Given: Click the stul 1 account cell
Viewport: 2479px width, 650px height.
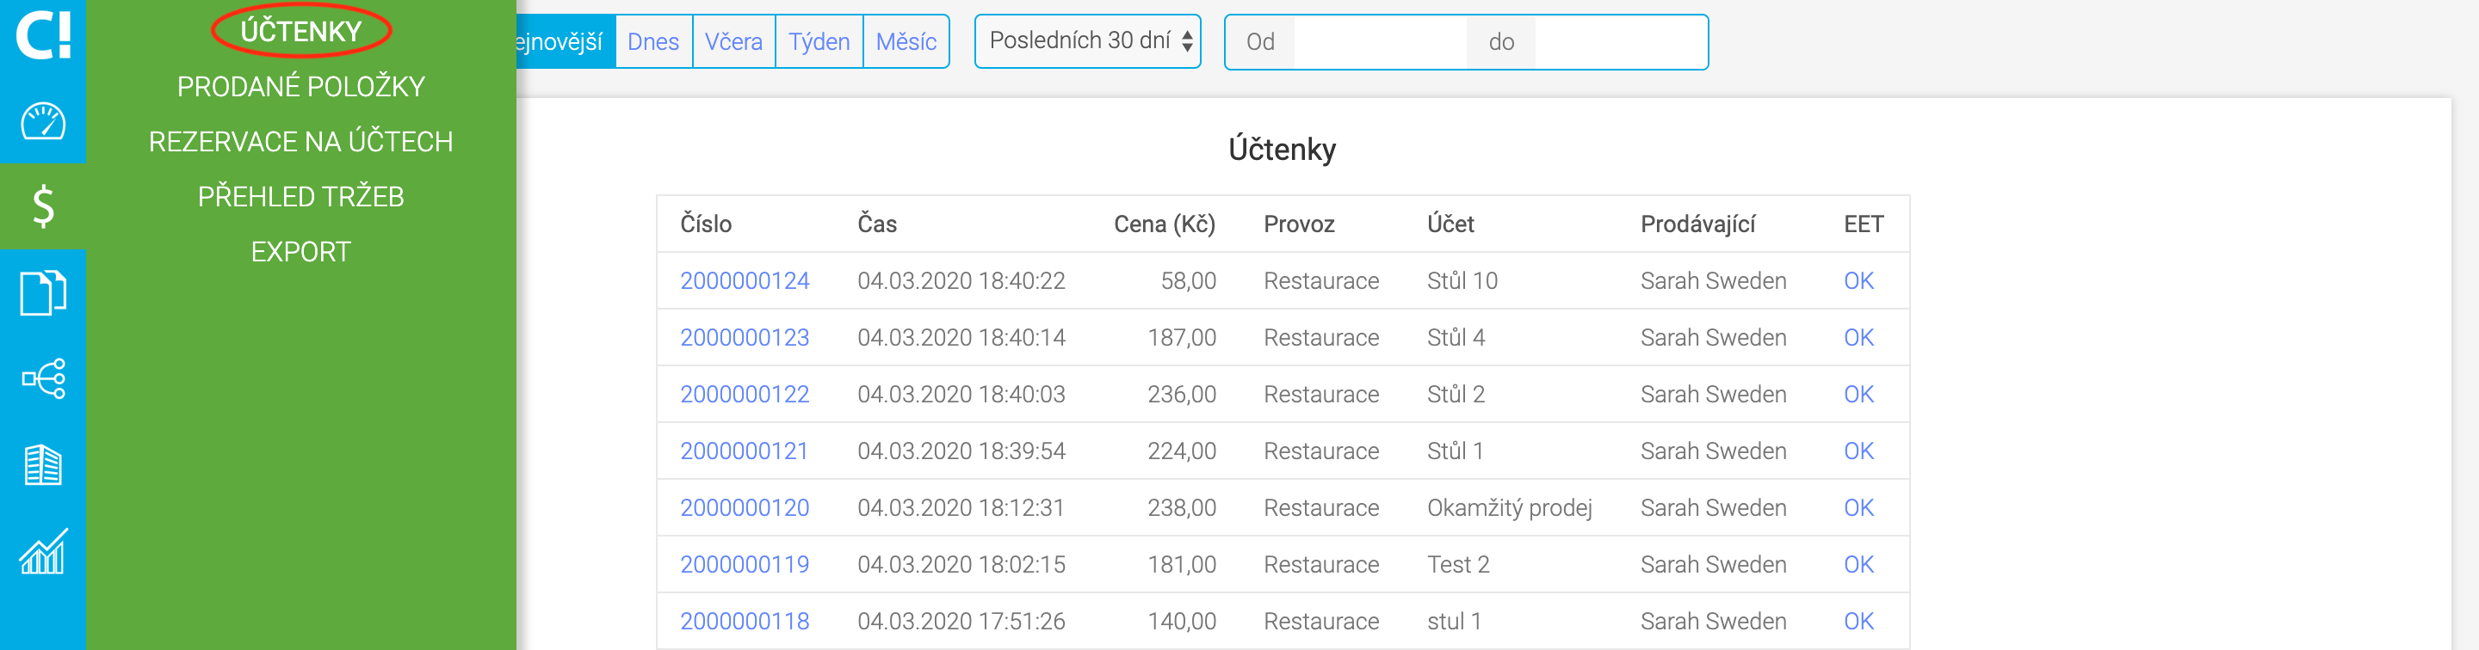Looking at the screenshot, I should point(1453,621).
